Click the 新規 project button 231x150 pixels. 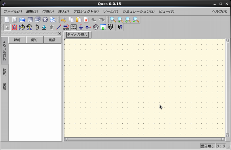[x=17, y=40]
